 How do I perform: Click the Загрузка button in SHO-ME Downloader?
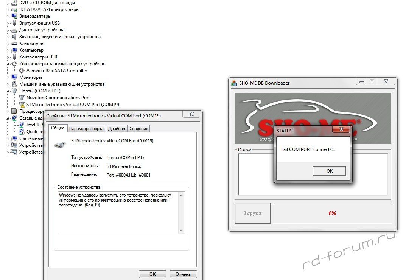pyautogui.click(x=252, y=213)
